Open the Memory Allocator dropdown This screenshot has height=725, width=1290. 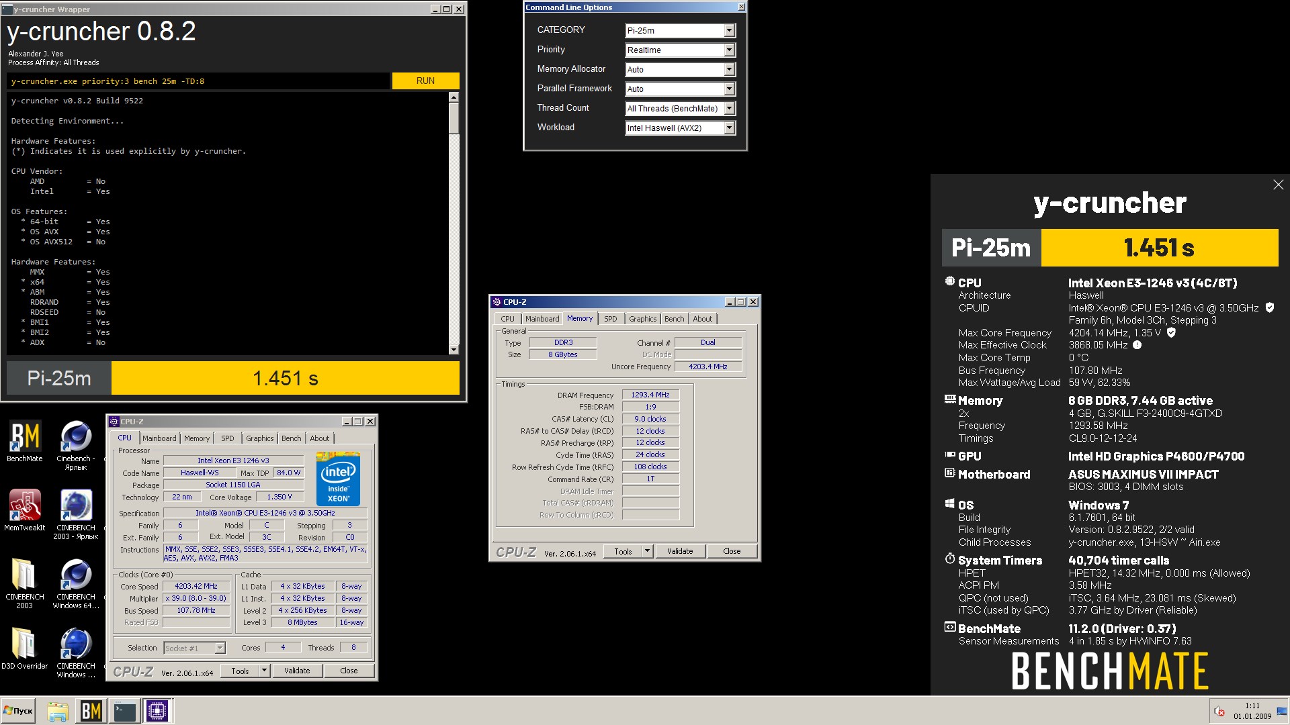coord(729,70)
